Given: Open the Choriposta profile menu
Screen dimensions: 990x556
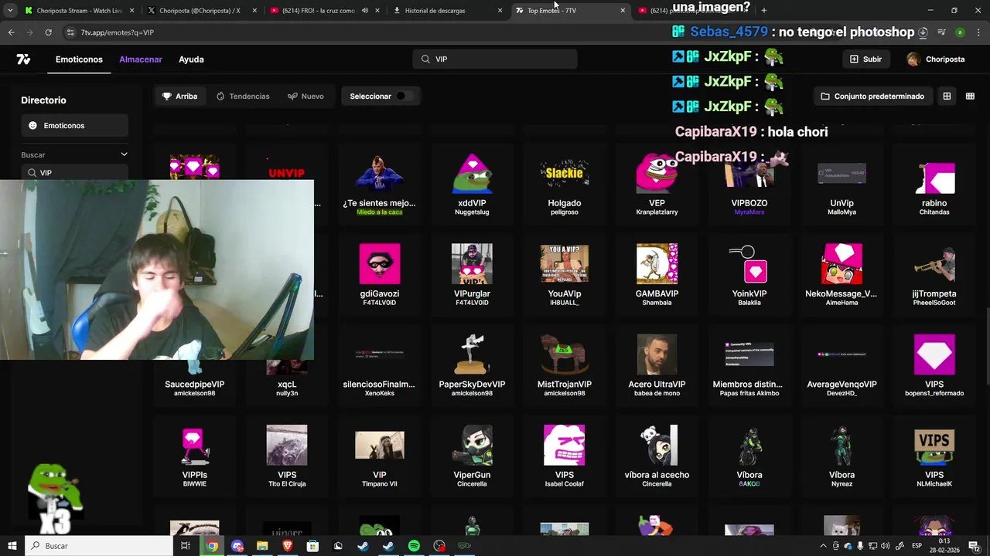Looking at the screenshot, I should [936, 59].
